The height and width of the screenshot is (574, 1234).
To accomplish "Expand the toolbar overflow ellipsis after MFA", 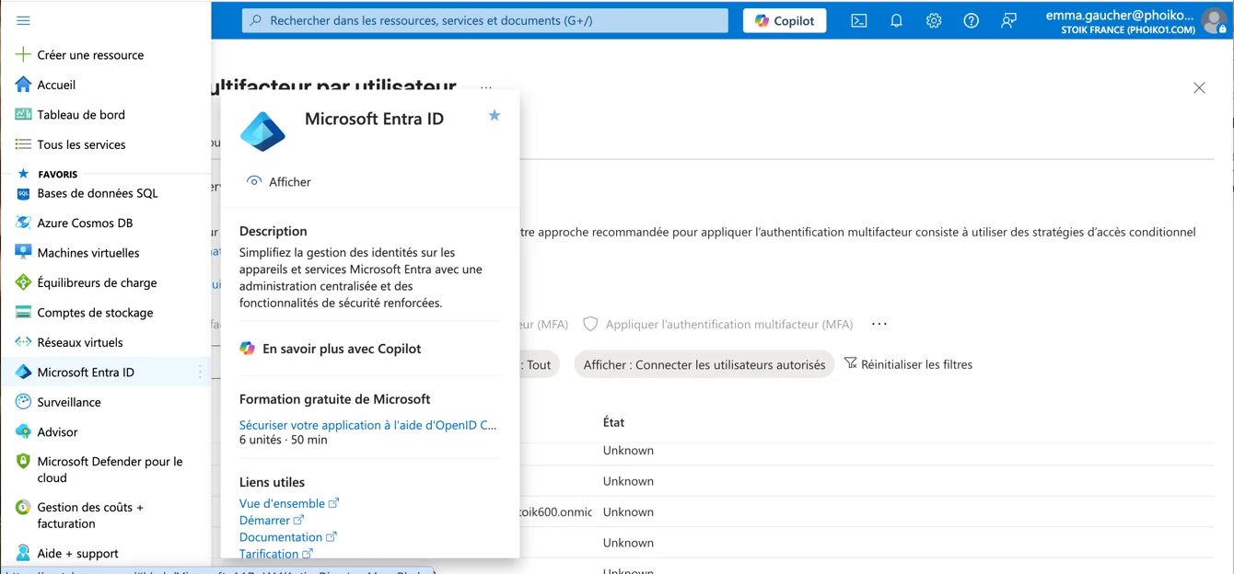I will [x=879, y=324].
